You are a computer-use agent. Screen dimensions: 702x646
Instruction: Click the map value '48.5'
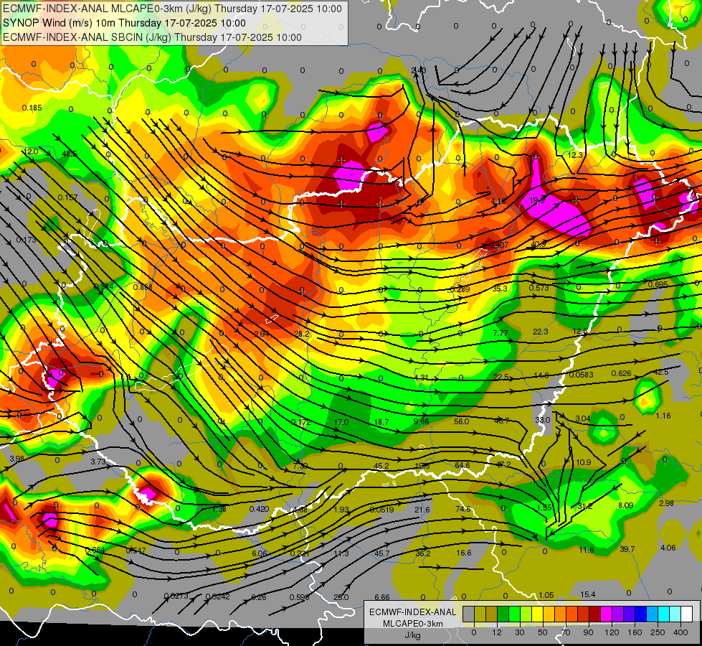pos(69,154)
